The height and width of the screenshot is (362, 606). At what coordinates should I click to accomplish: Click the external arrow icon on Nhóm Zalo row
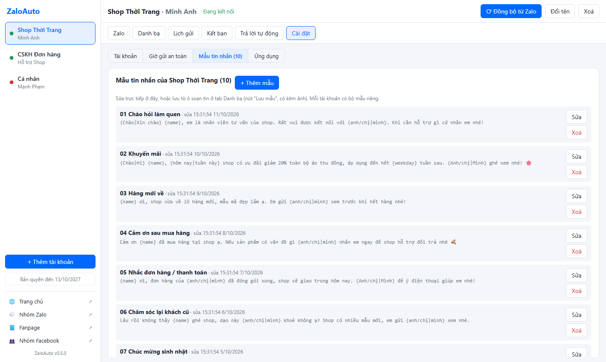click(x=90, y=315)
